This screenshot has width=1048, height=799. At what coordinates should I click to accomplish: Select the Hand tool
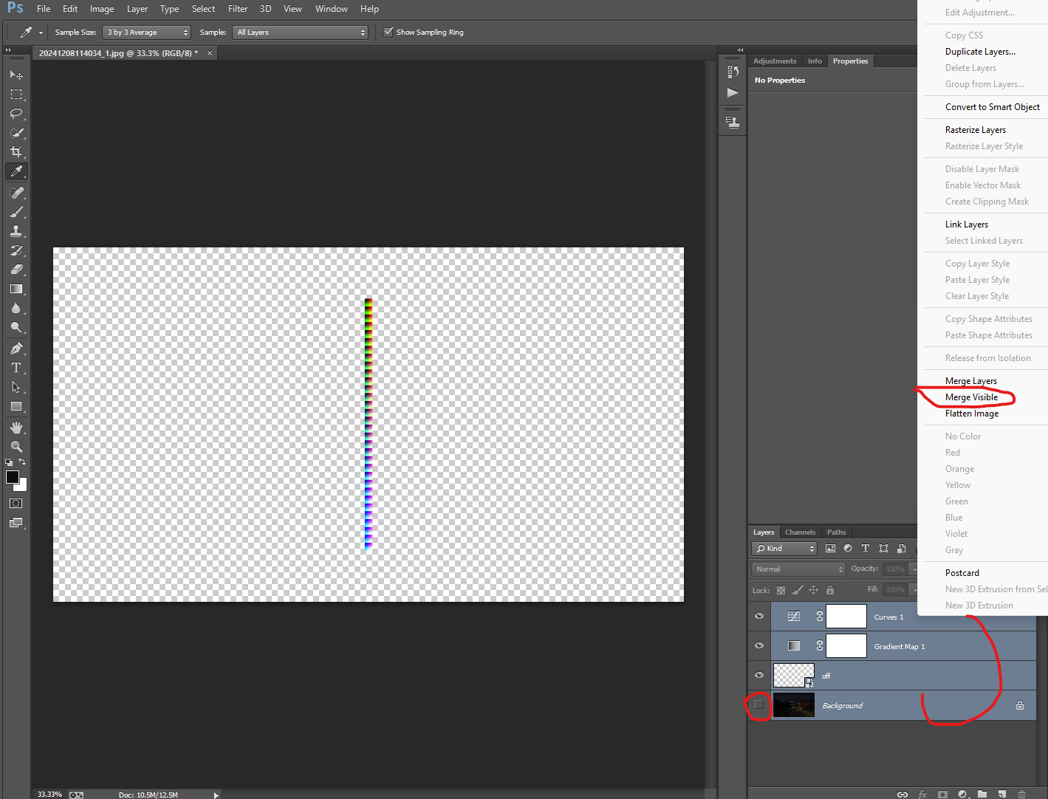pyautogui.click(x=16, y=428)
